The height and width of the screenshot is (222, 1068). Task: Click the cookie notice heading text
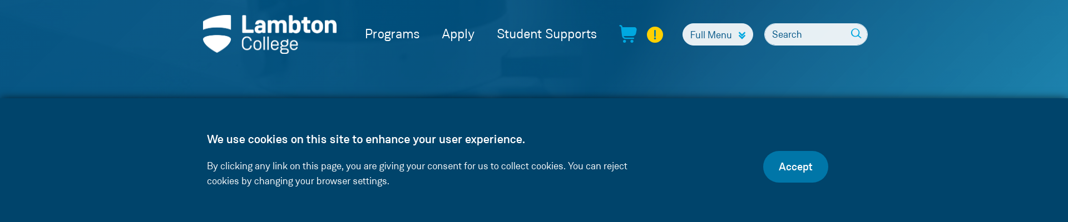(x=365, y=139)
